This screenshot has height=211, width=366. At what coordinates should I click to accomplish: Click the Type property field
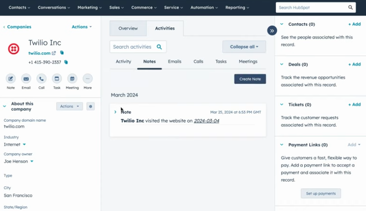click(8, 176)
